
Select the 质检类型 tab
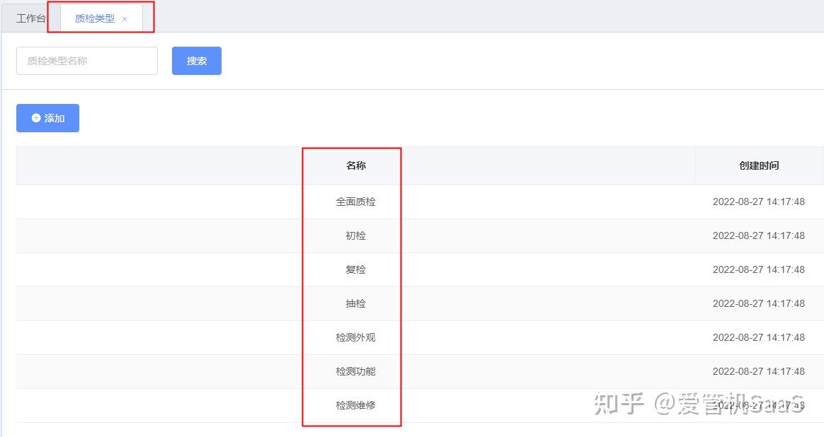[95, 18]
